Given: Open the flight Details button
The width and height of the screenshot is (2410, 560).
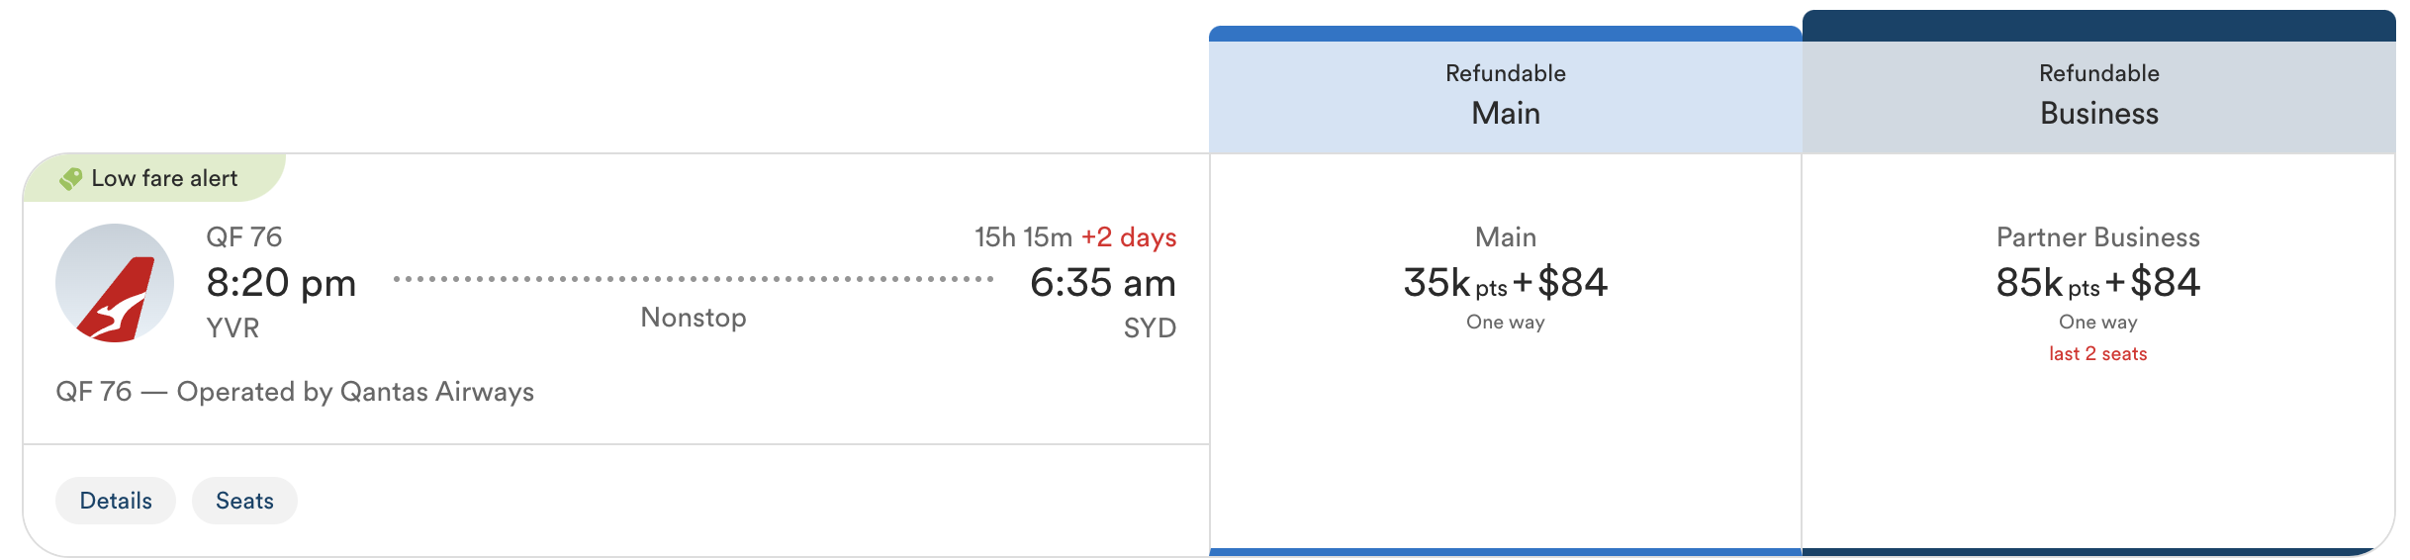Looking at the screenshot, I should [116, 501].
